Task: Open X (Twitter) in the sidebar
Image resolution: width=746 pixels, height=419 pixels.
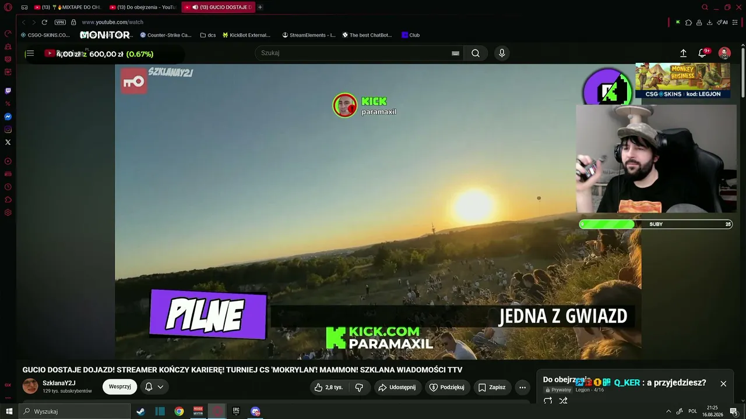Action: pyautogui.click(x=8, y=142)
